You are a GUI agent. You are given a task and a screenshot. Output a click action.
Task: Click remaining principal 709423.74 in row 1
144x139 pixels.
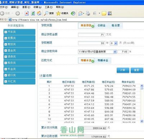pyautogui.click(x=129, y=86)
